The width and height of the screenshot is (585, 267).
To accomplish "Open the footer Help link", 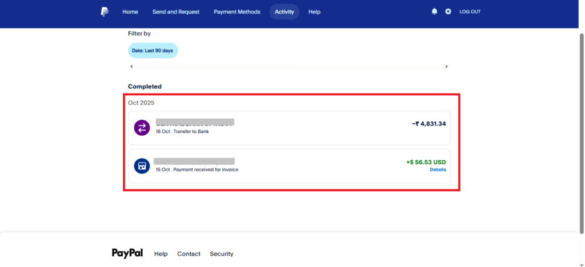I will click(161, 254).
